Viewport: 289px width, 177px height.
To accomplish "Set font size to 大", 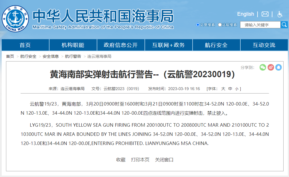I will (224, 89).
